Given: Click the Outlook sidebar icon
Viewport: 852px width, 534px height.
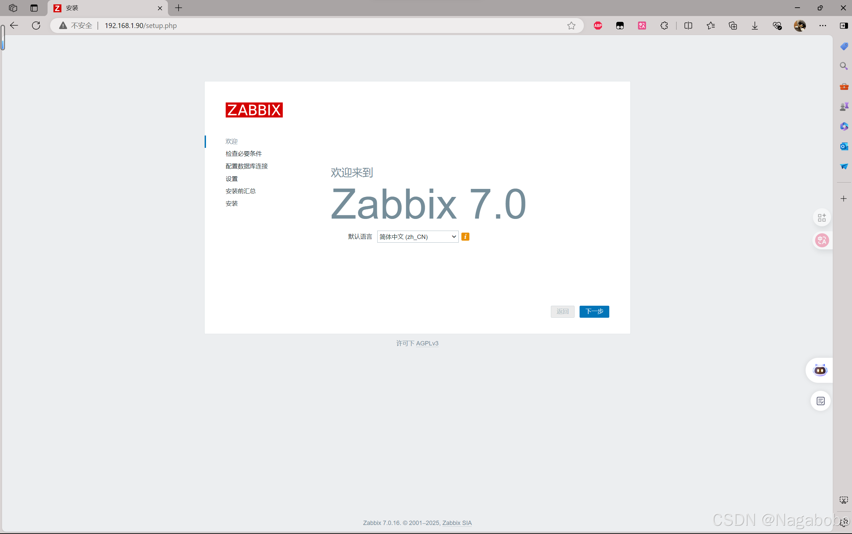Looking at the screenshot, I should pos(844,146).
